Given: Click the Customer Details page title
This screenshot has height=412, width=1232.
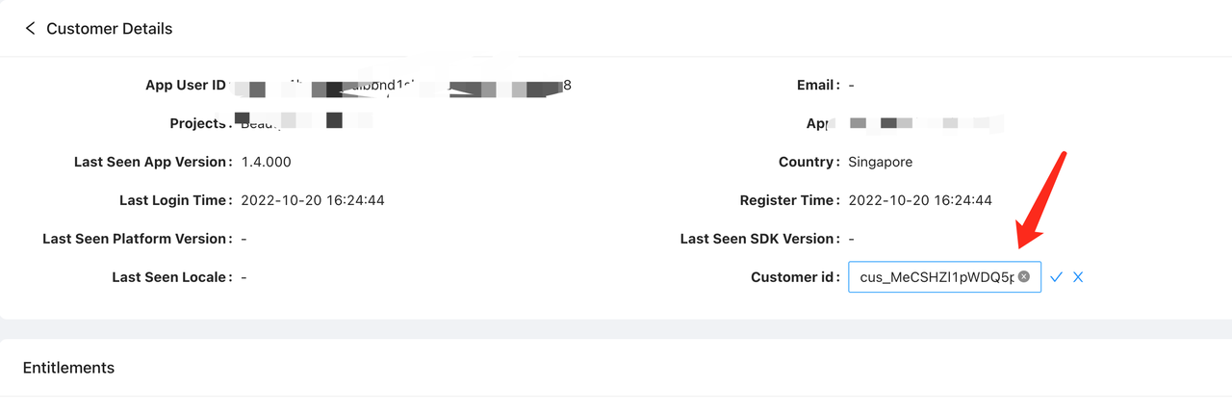Looking at the screenshot, I should [109, 29].
